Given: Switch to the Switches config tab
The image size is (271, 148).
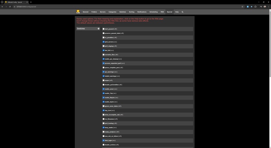Looking at the screenshot, I should pyautogui.click(x=123, y=12).
